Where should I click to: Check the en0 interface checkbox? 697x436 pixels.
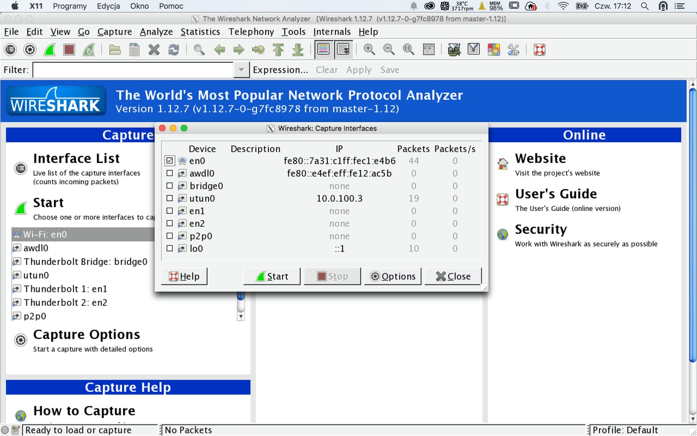170,161
